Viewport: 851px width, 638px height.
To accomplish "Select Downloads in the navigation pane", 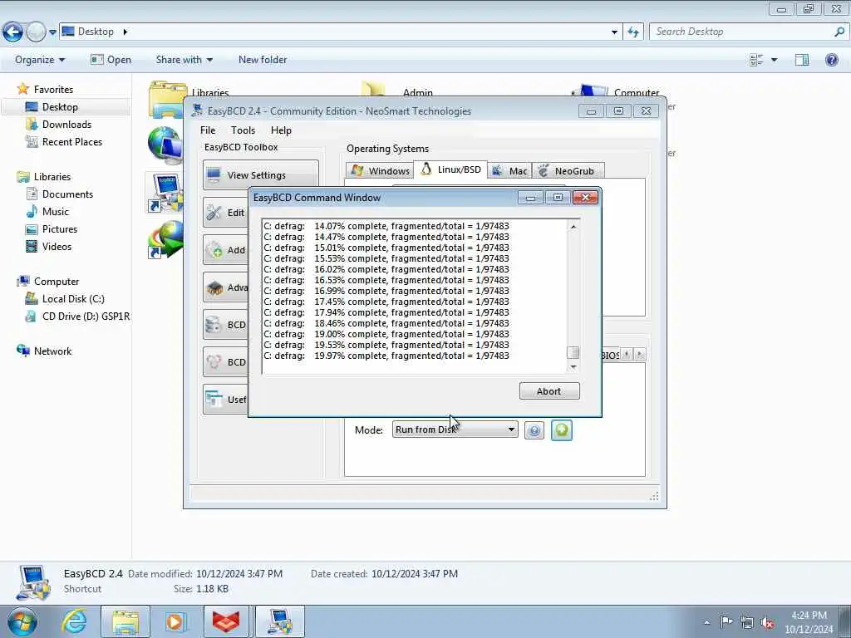I will (x=66, y=125).
